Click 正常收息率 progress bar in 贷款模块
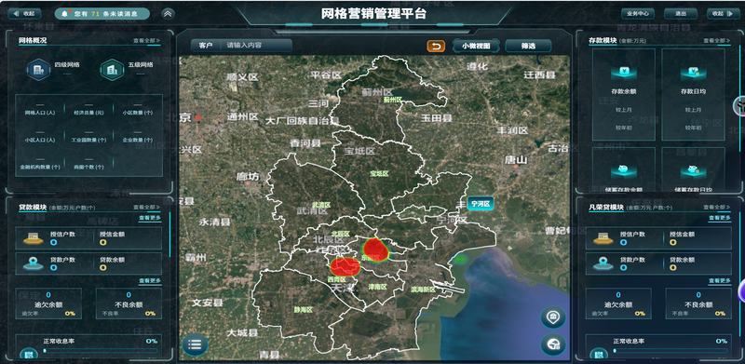The image size is (745, 364). point(101,351)
